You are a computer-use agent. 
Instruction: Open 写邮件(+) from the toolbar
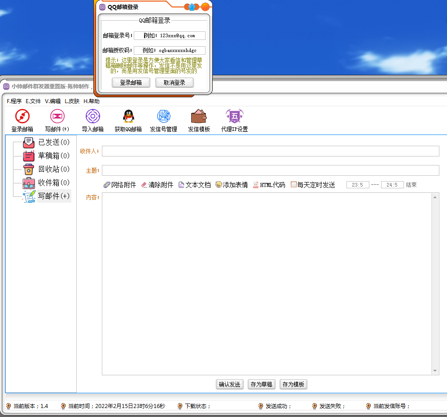[x=57, y=117]
